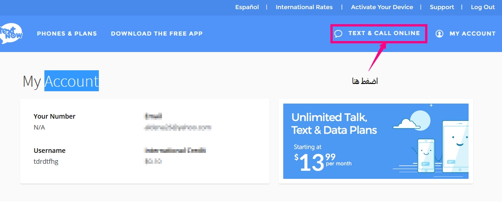
Task: Click the Unlimited Talk, Text & Data Plans banner
Action: click(376, 141)
